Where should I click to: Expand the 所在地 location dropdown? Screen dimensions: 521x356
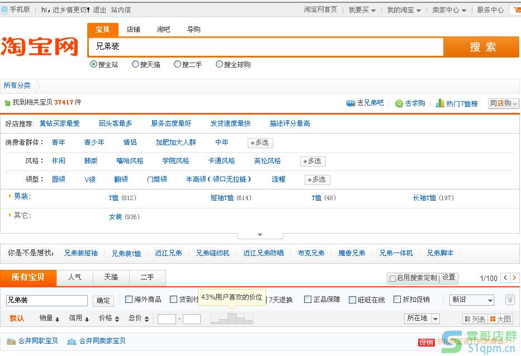[x=422, y=319]
